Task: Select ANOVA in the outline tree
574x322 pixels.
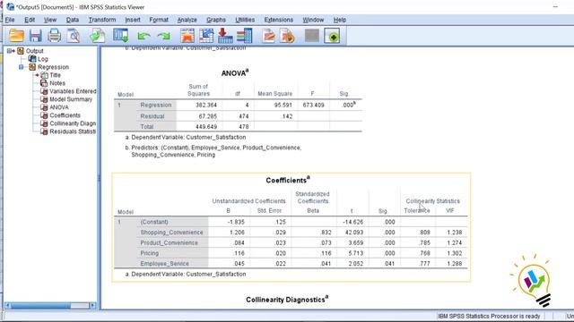Action: pos(59,107)
